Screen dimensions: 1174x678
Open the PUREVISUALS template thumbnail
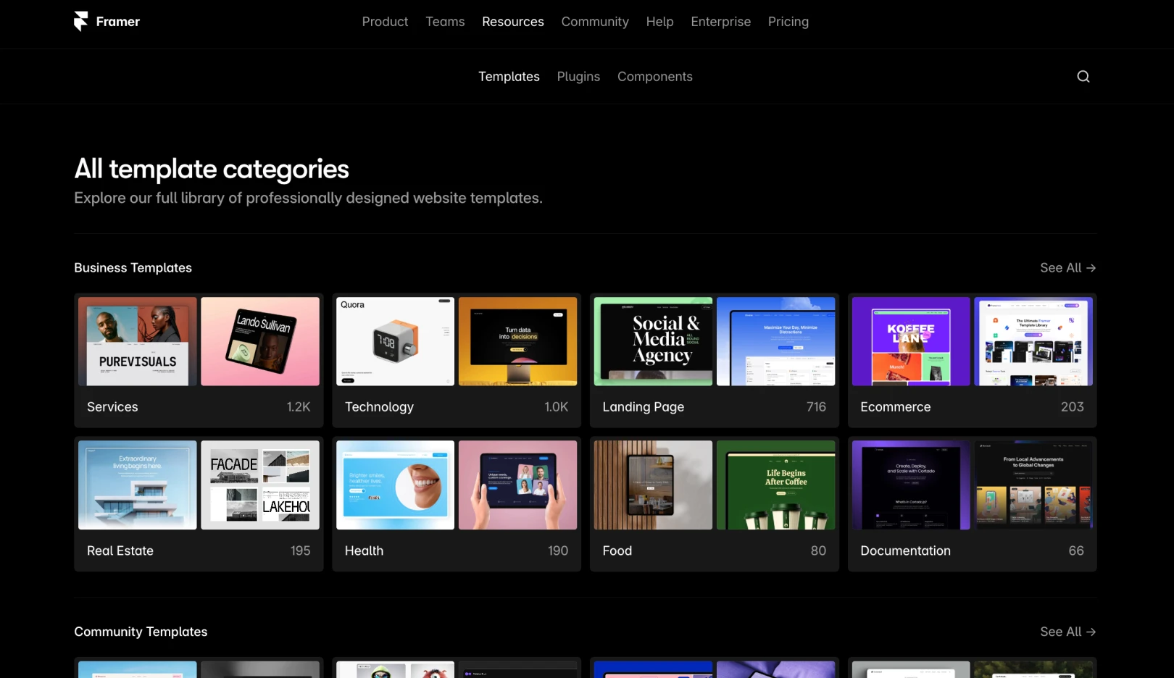click(138, 341)
